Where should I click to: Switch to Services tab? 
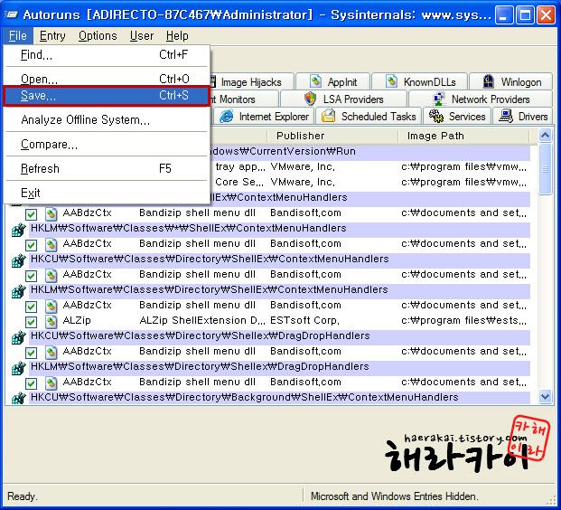coord(457,116)
